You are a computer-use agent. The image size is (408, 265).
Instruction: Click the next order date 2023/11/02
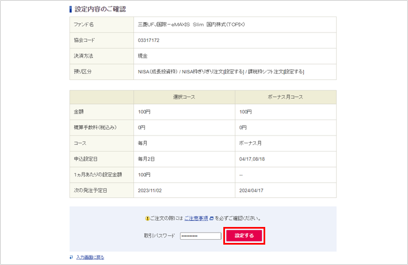150,190
